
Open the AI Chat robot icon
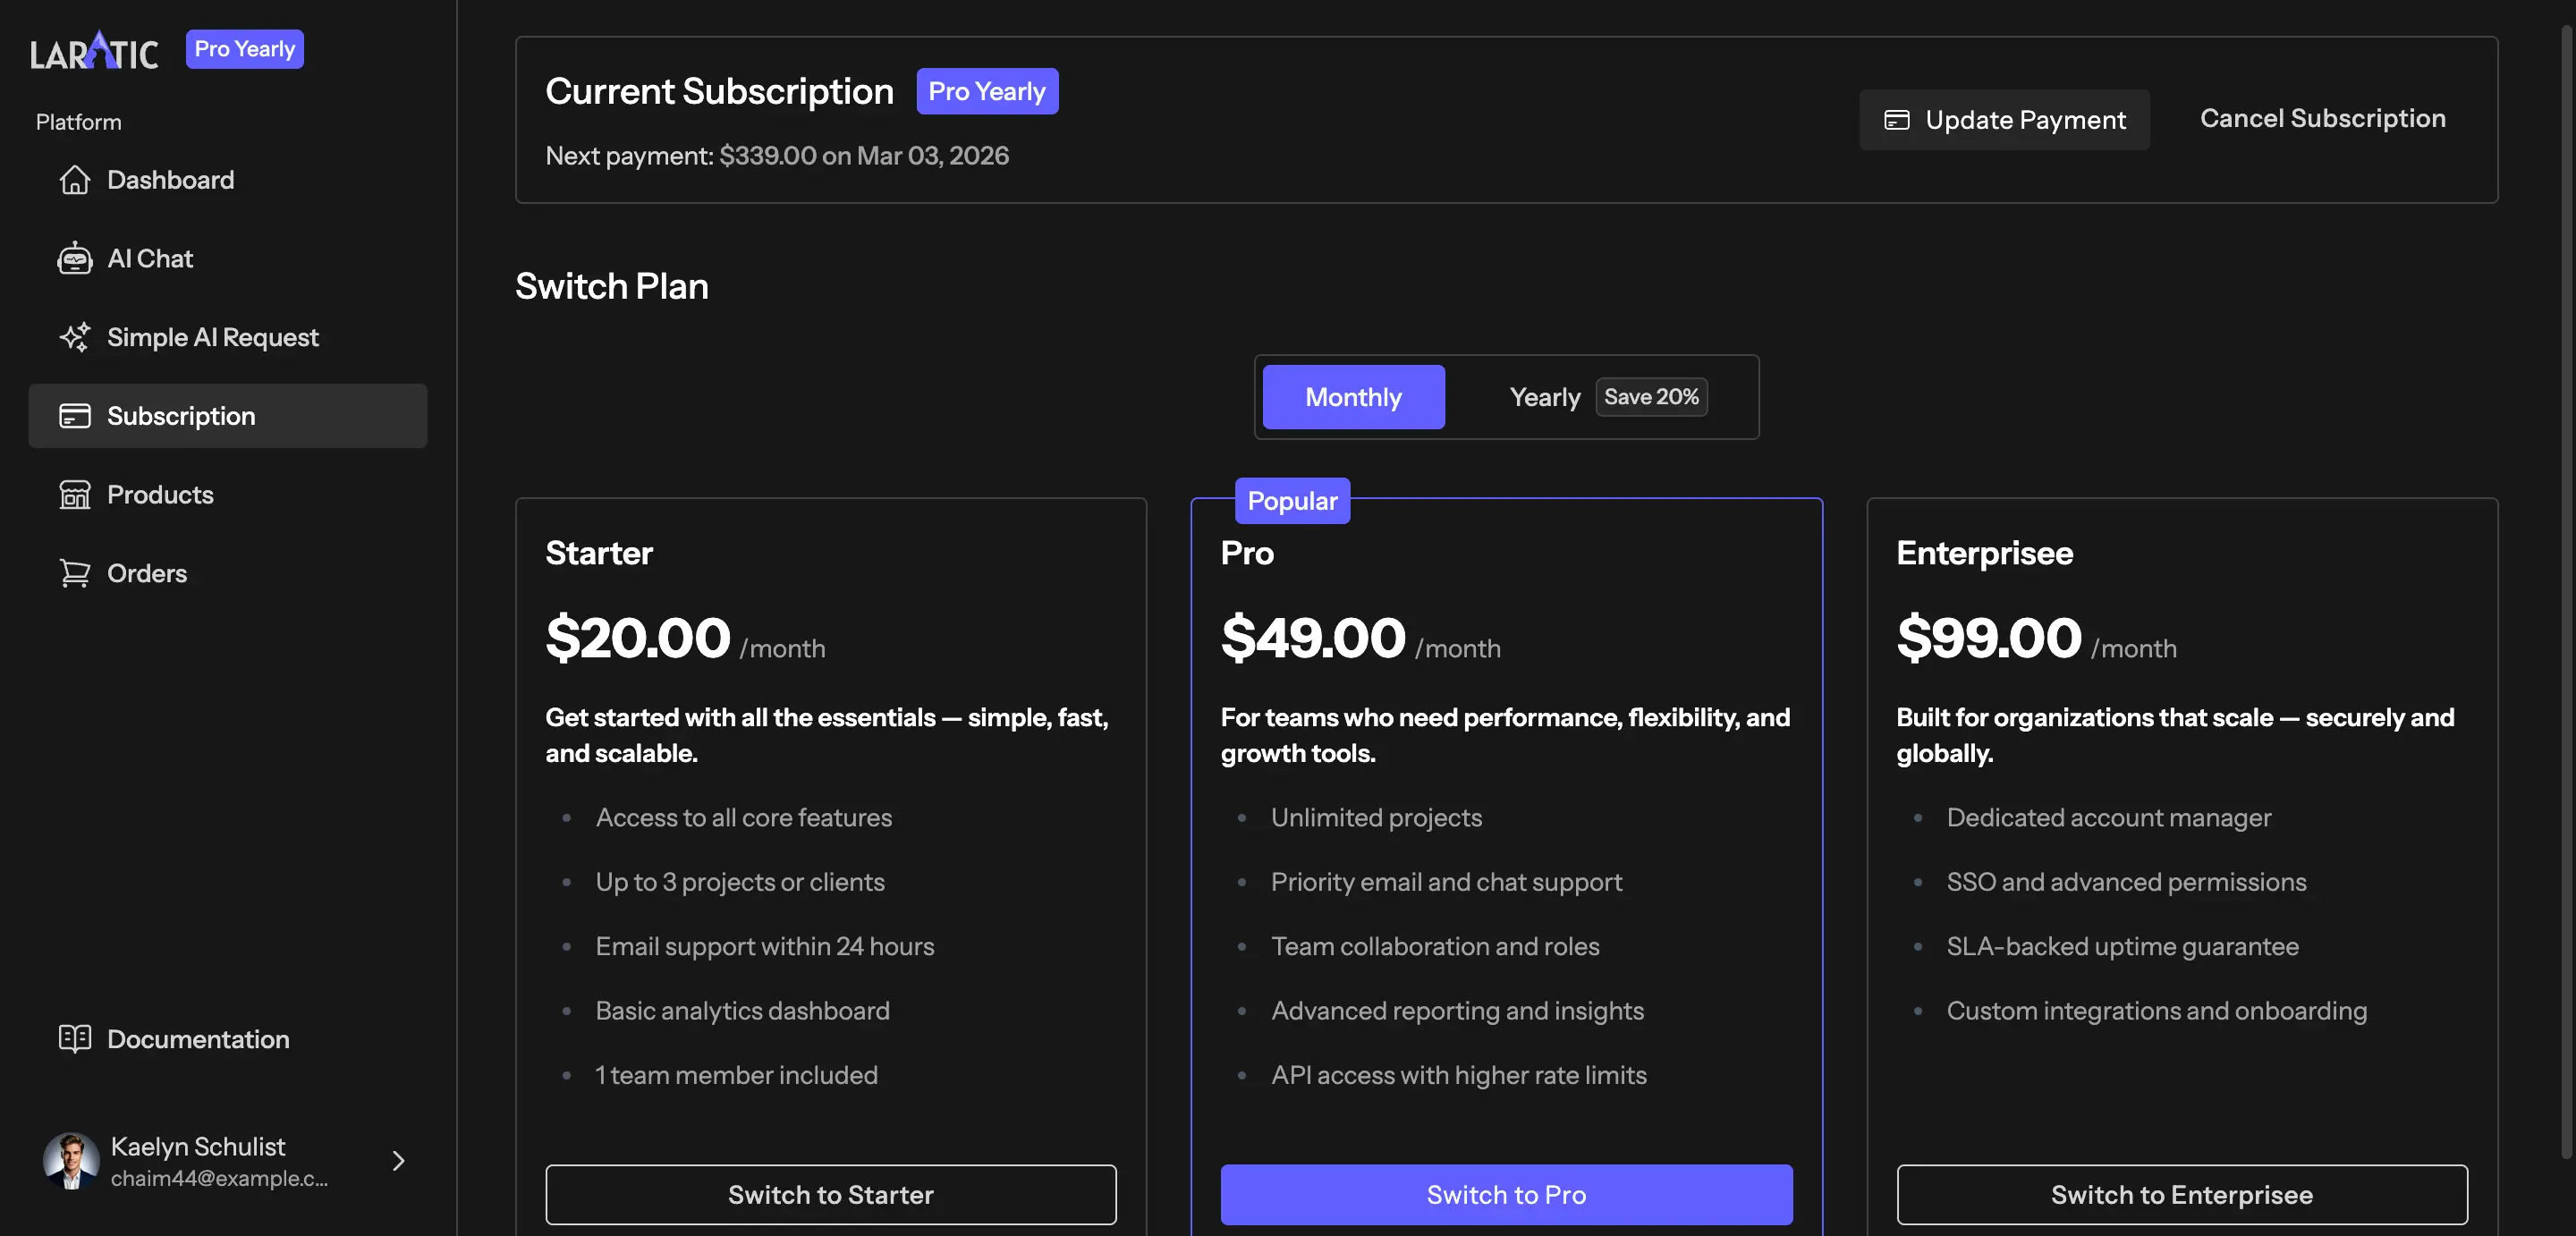[x=74, y=259]
